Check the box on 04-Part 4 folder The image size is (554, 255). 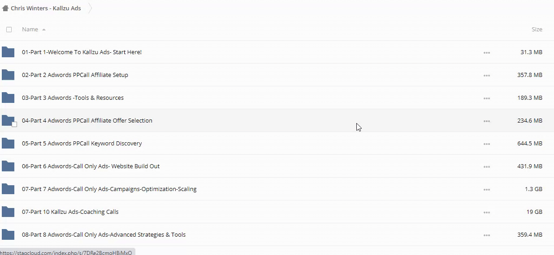click(x=14, y=124)
